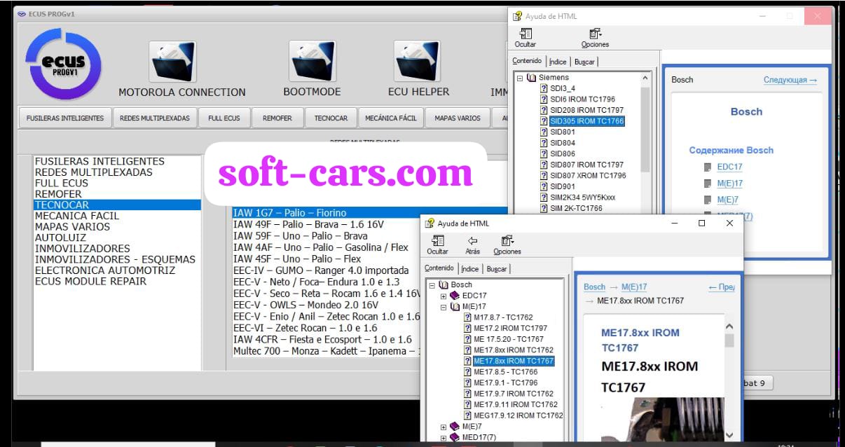Image resolution: width=845 pixels, height=447 pixels.
Task: Select SDI3_4 in the Siemens tree
Action: click(562, 88)
